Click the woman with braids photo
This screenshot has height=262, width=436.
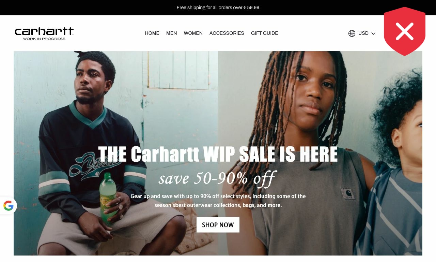(x=307, y=154)
